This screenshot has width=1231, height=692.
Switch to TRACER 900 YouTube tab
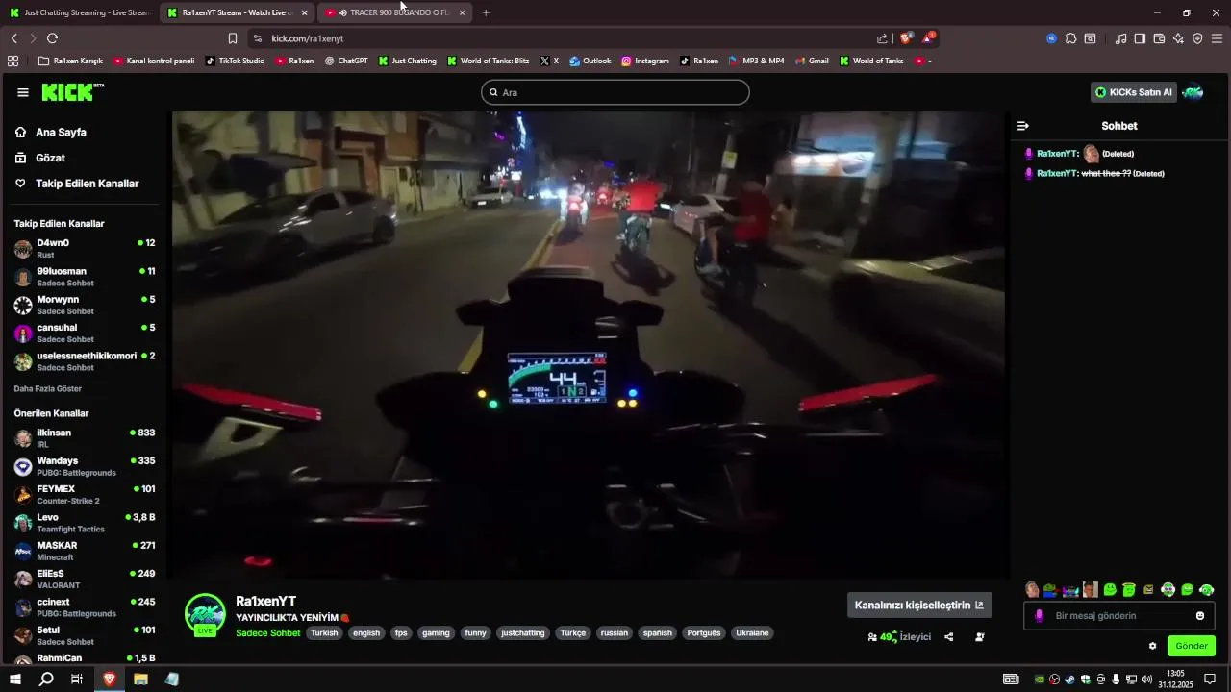[394, 12]
